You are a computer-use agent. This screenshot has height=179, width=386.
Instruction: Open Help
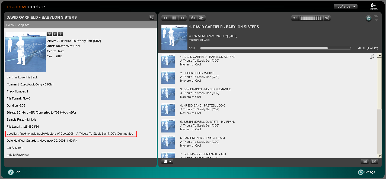[x=14, y=172]
